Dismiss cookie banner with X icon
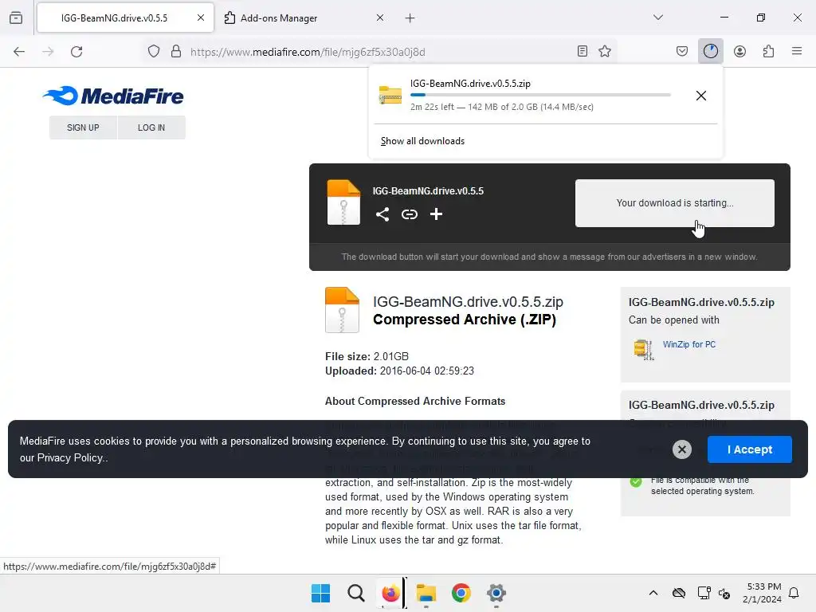The width and height of the screenshot is (816, 612). pyautogui.click(x=682, y=449)
